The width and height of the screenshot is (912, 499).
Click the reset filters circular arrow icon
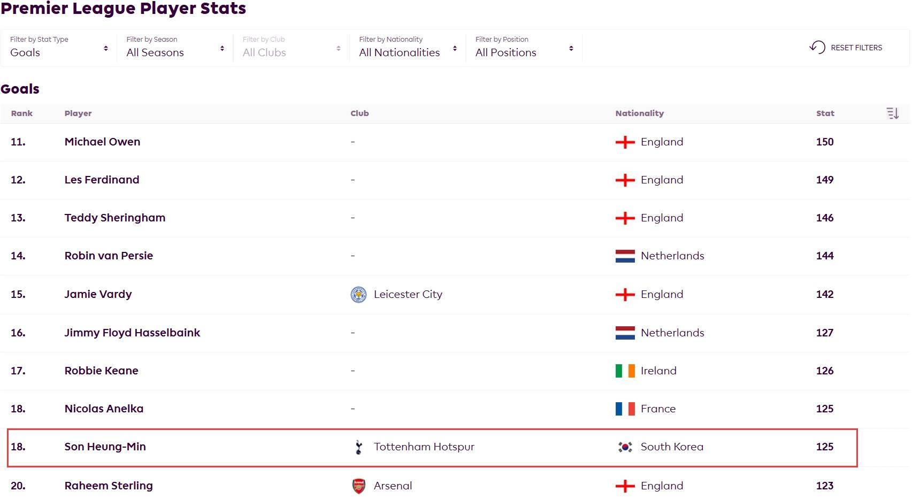tap(817, 47)
